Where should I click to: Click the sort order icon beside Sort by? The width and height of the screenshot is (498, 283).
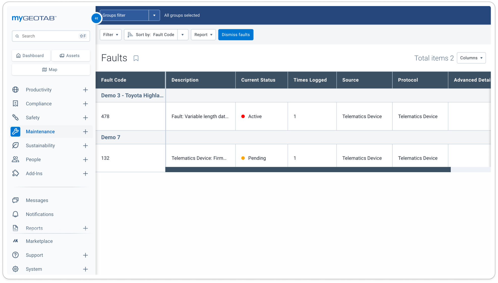coord(130,35)
